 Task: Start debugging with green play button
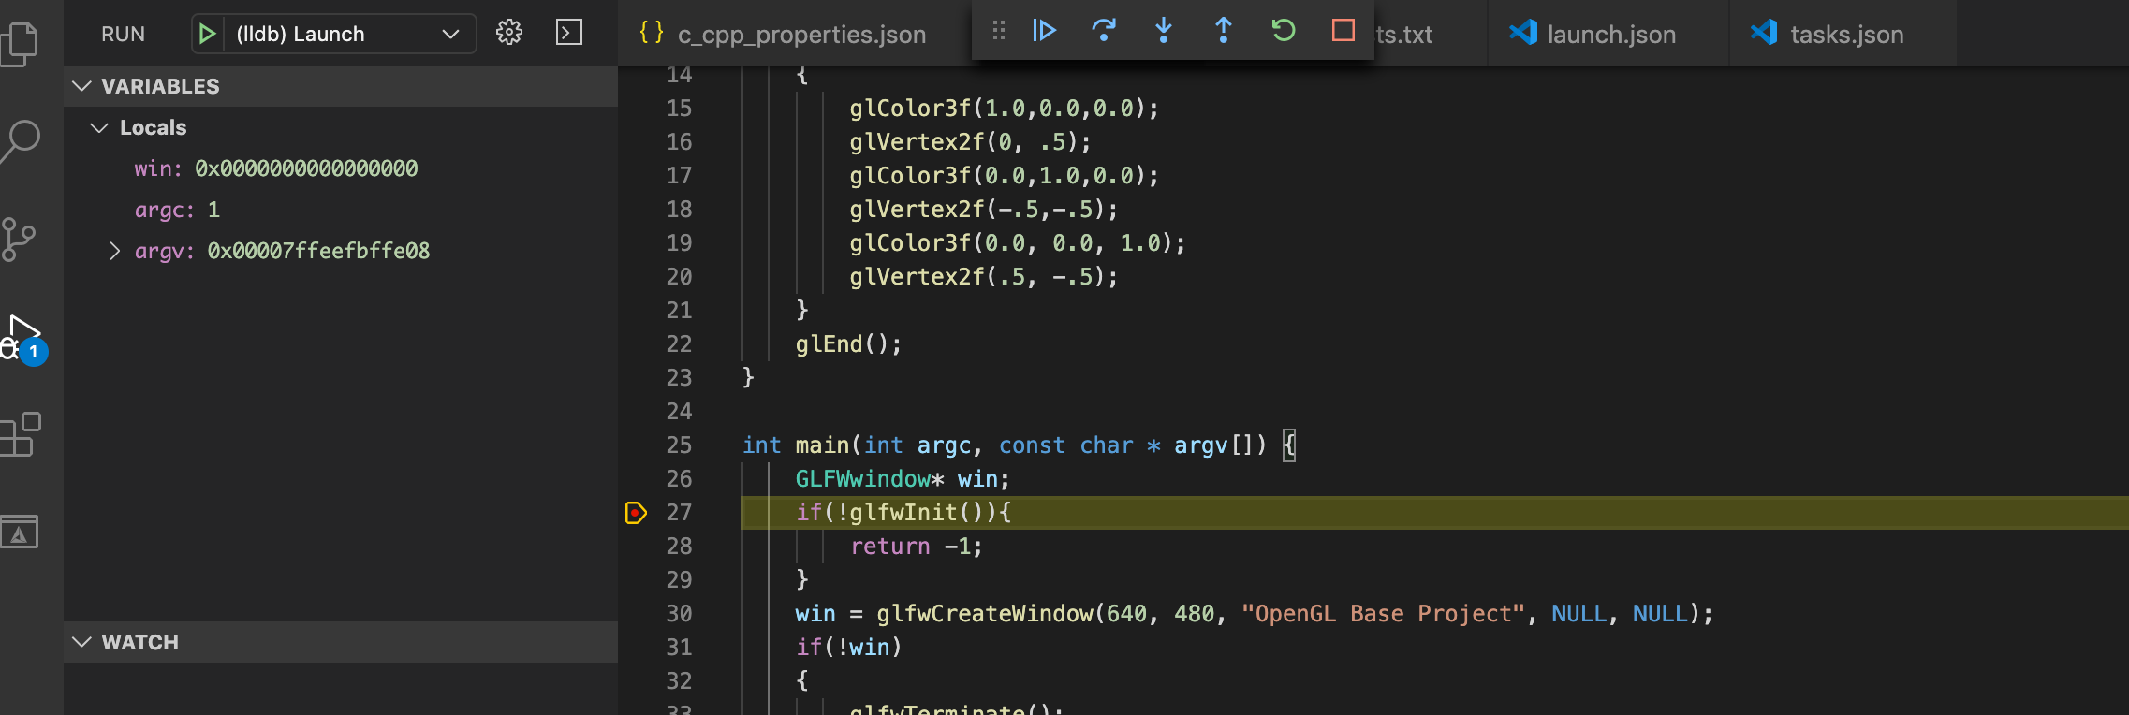click(208, 34)
